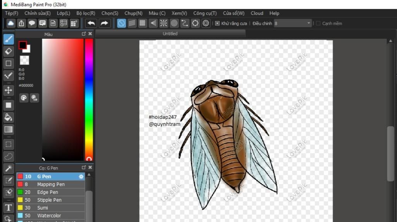Open the color palette icon button
397x222 pixels.
click(x=24, y=98)
